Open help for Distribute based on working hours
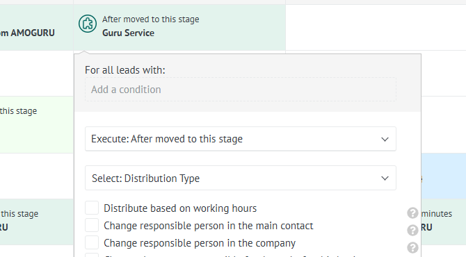Viewport: 466px width, 257px height. point(412,213)
